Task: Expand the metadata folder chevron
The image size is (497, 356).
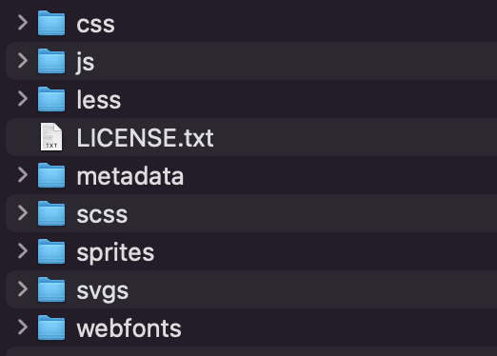Action: pyautogui.click(x=23, y=175)
